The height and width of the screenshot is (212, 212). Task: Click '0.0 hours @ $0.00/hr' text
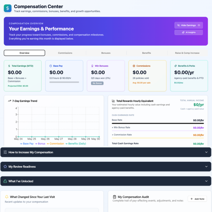point(60,78)
